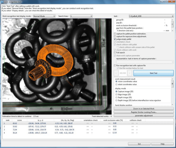Go to previous capture file number

tap(116, 73)
